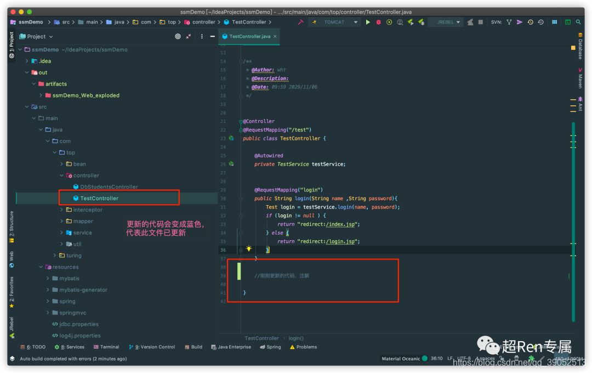The width and height of the screenshot is (592, 373).
Task: Click the Build Project hammer icon
Action: click(300, 22)
